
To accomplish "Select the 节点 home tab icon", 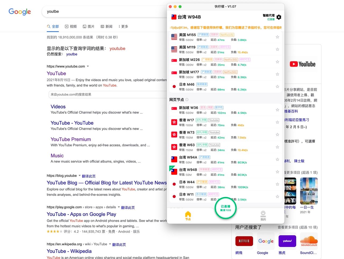I will [188, 215].
